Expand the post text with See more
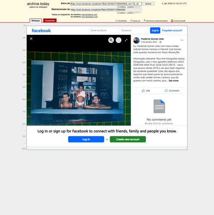Viewport: 214px width, 215px height. point(174,81)
